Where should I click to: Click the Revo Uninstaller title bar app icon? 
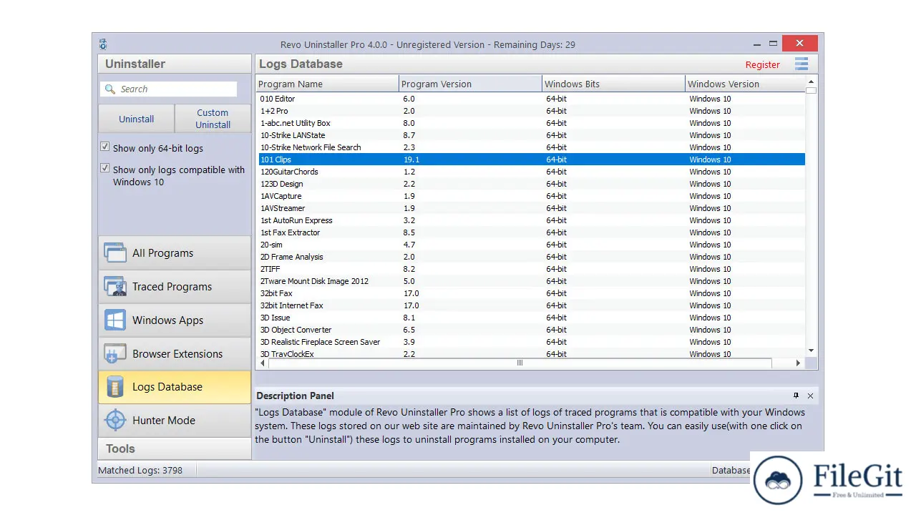(x=103, y=44)
